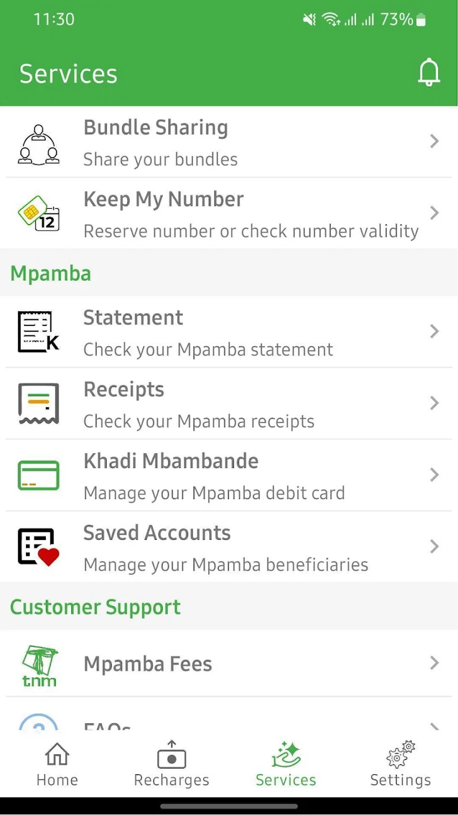Tap the notification bell icon
Screen dimensions: 458x815
429,72
